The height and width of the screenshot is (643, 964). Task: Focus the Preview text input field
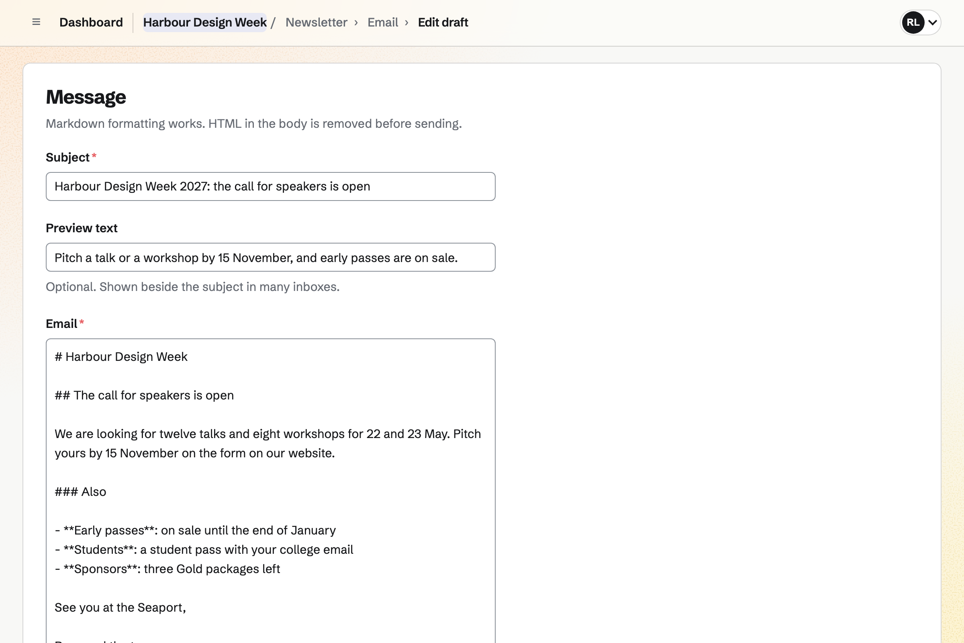pyautogui.click(x=270, y=258)
